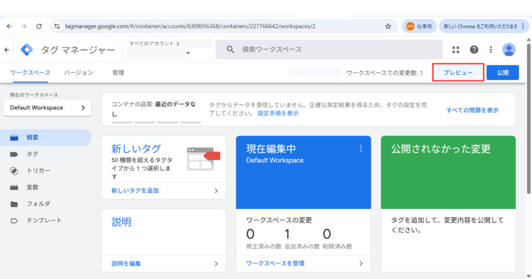Switch to the 管理 tab

[x=118, y=73]
